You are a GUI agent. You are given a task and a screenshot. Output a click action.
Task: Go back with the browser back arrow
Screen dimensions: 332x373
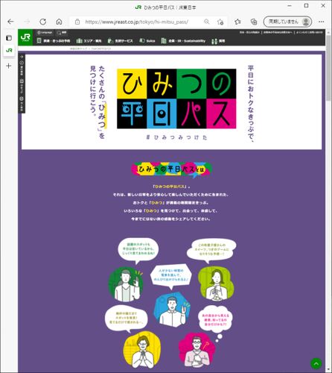coord(10,22)
